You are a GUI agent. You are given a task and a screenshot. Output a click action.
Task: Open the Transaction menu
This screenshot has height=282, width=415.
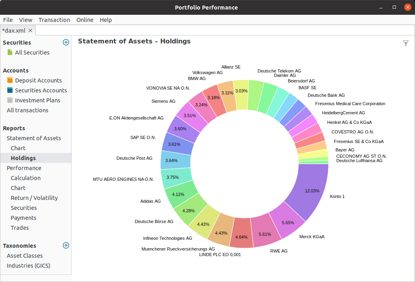click(x=54, y=20)
